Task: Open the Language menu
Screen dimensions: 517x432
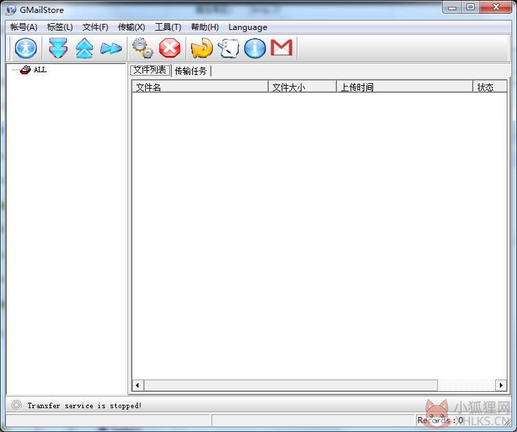Action: pyautogui.click(x=248, y=27)
